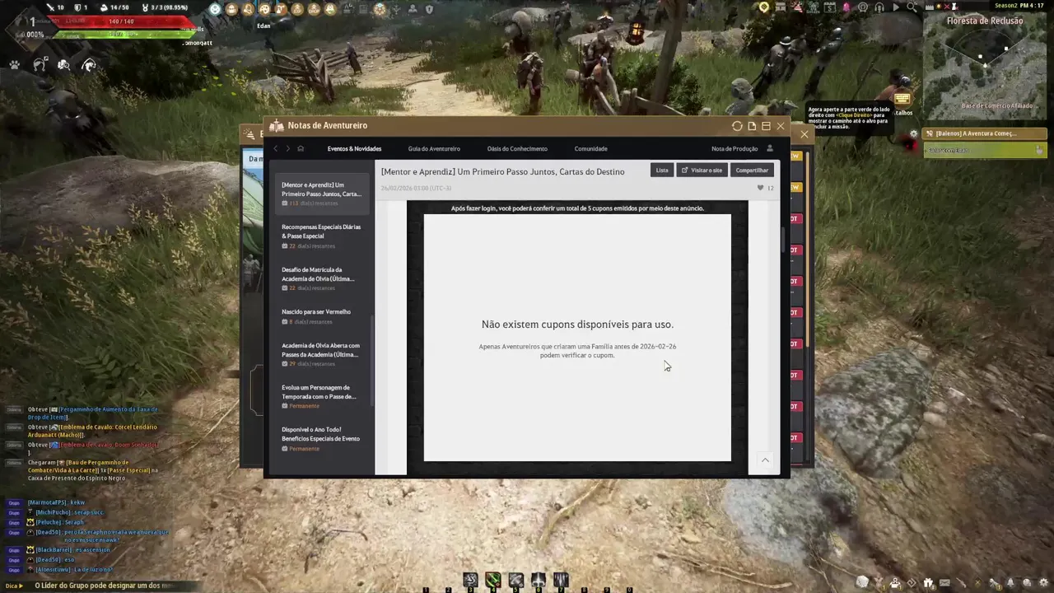This screenshot has width=1054, height=593.
Task: Open the Oásis do Conhecimento tab
Action: [517, 149]
